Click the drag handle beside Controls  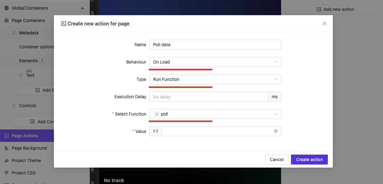tap(14, 106)
